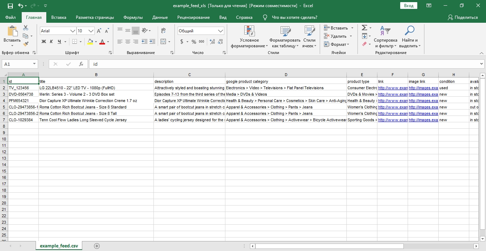This screenshot has width=486, height=251.
Task: Open number format Общий dropdown
Action: 220,31
